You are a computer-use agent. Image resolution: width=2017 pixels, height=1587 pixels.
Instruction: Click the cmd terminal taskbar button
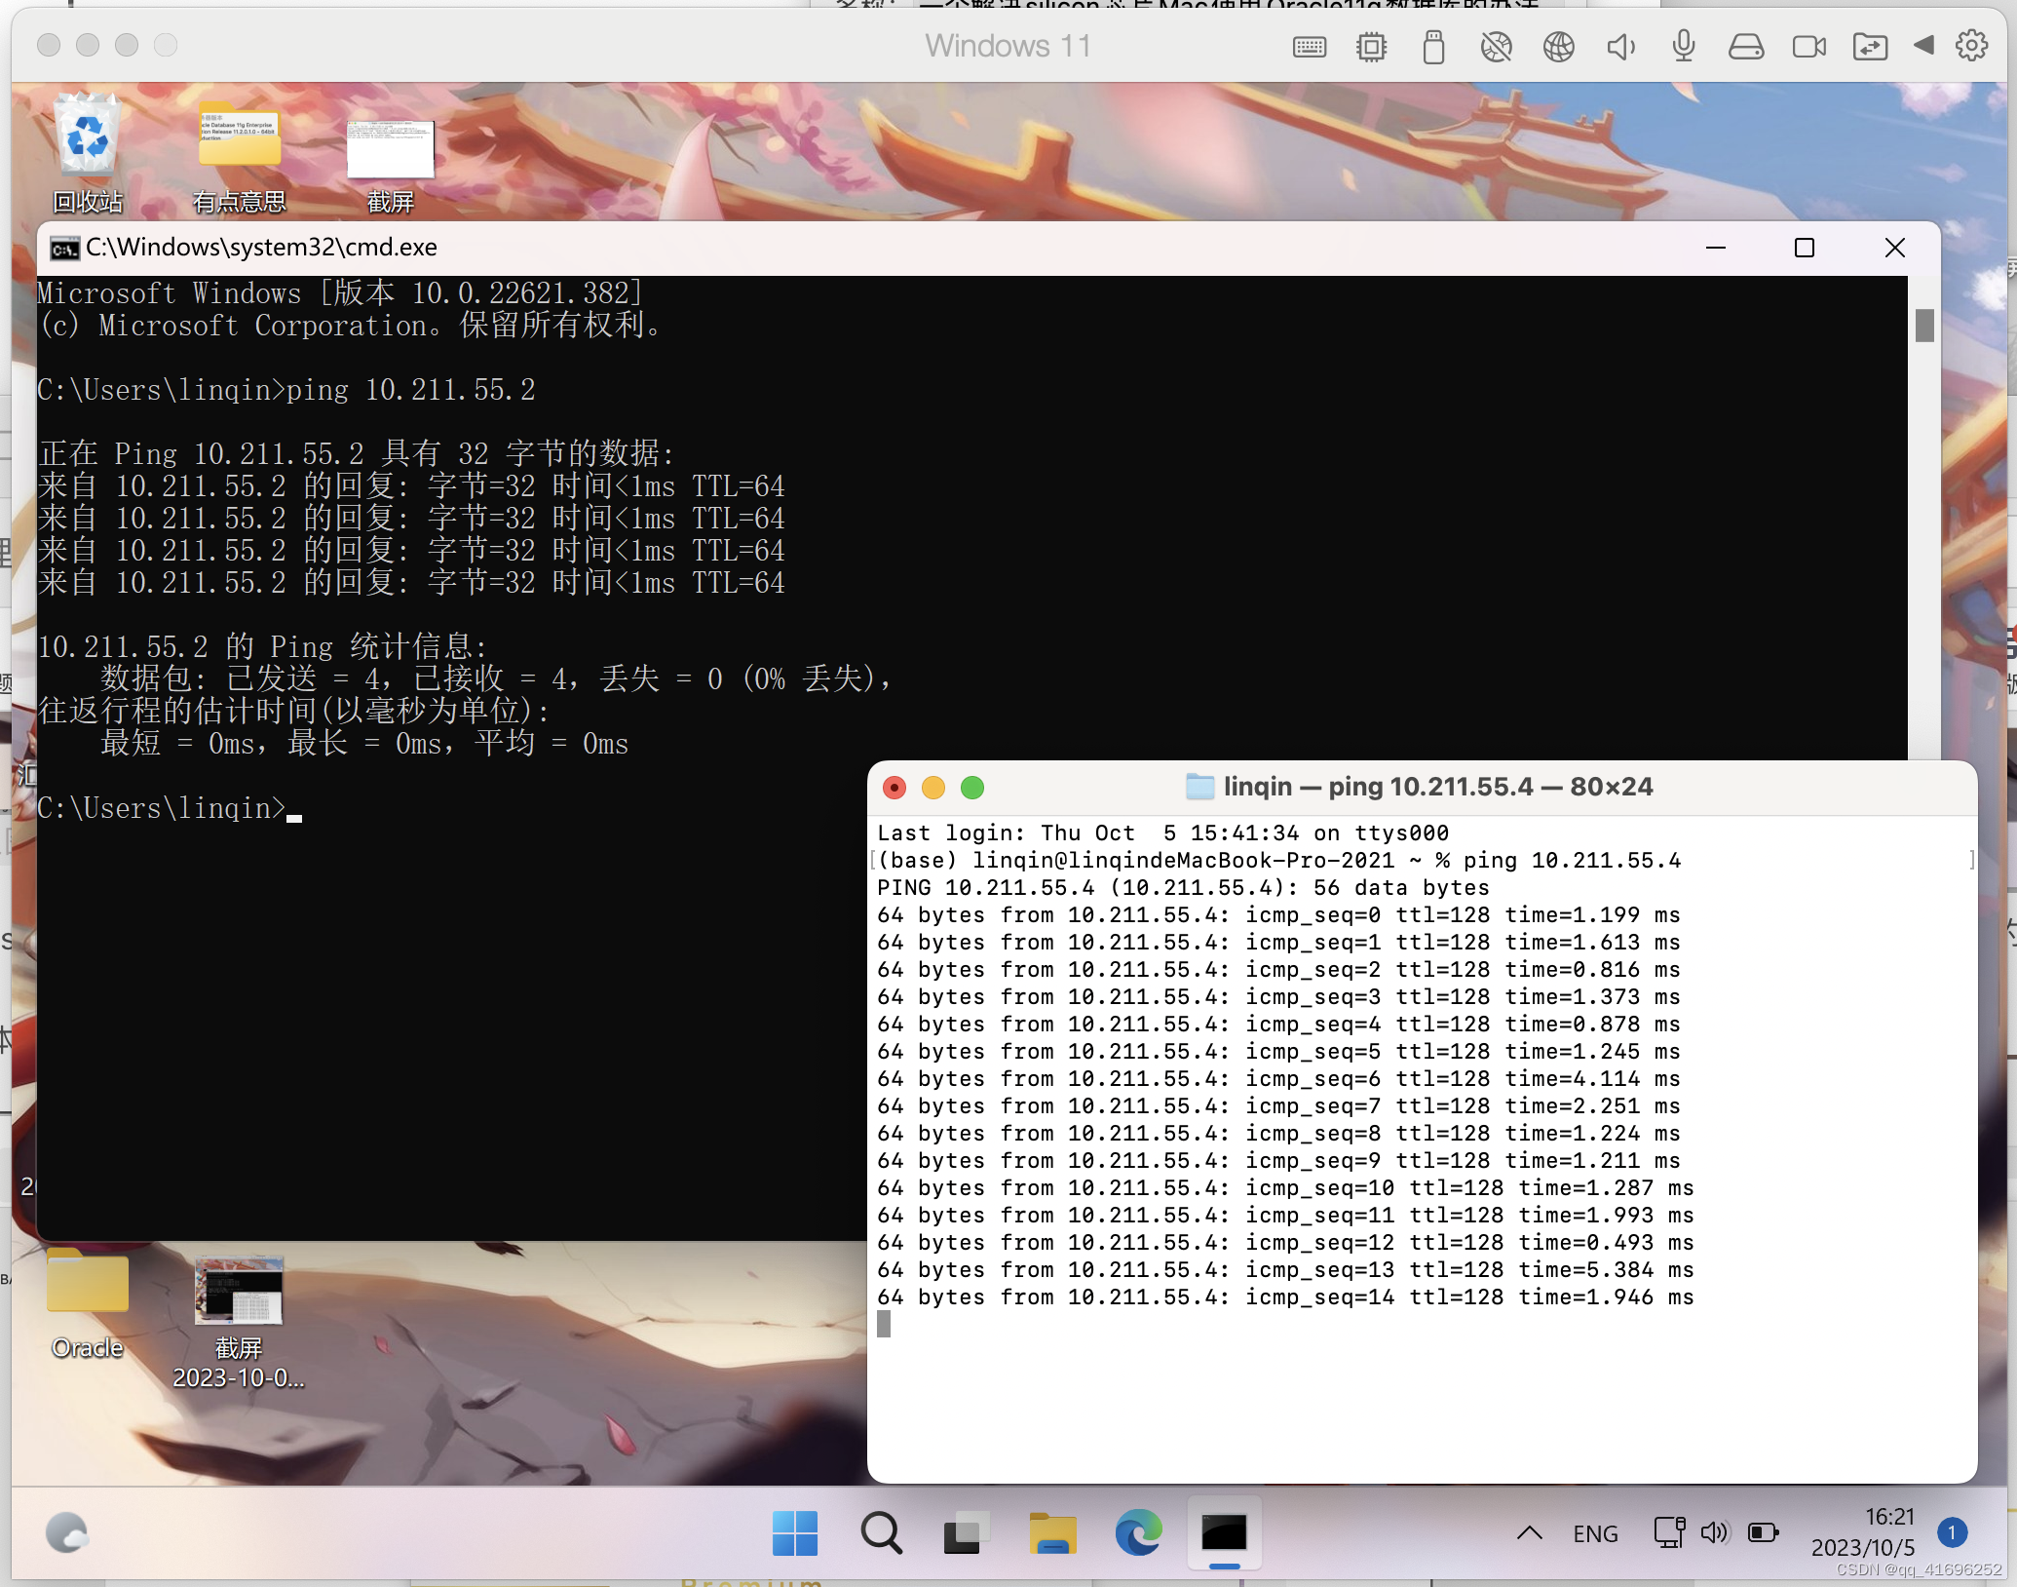pyautogui.click(x=1224, y=1533)
